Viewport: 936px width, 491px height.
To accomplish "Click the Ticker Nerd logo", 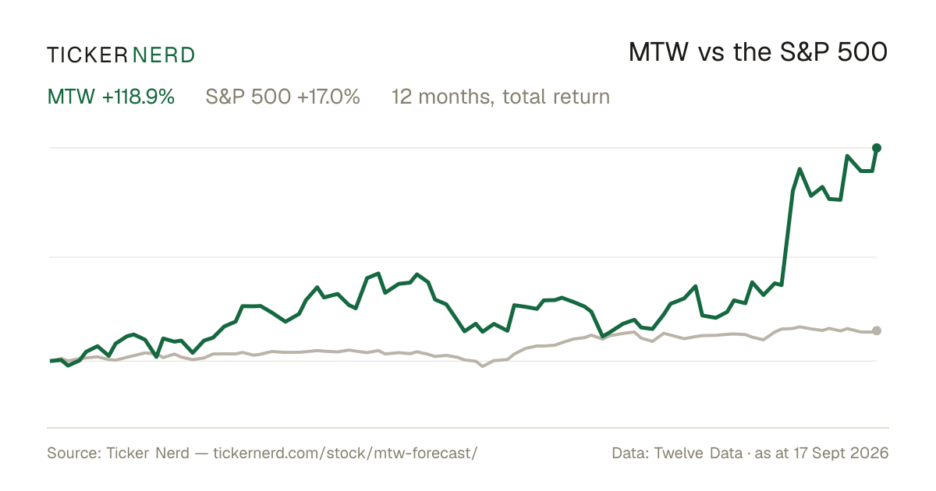I will (121, 55).
